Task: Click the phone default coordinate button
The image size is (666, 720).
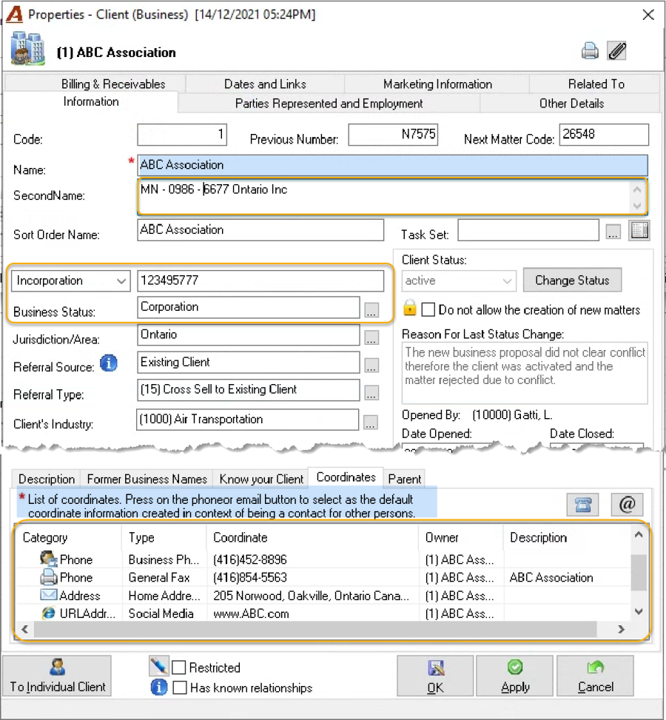Action: pyautogui.click(x=582, y=505)
